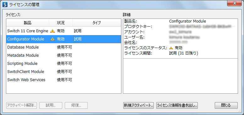This screenshot has width=244, height=115.
Task: Click warning icon beside Switch 11 Core Engine
Action: pyautogui.click(x=53, y=31)
